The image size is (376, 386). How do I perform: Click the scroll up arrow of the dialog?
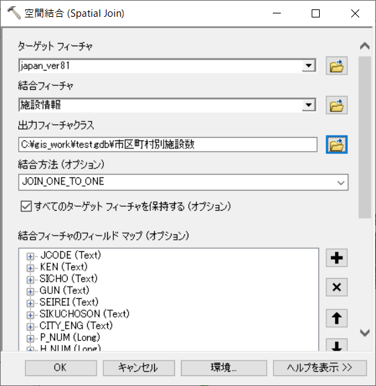[x=365, y=46]
